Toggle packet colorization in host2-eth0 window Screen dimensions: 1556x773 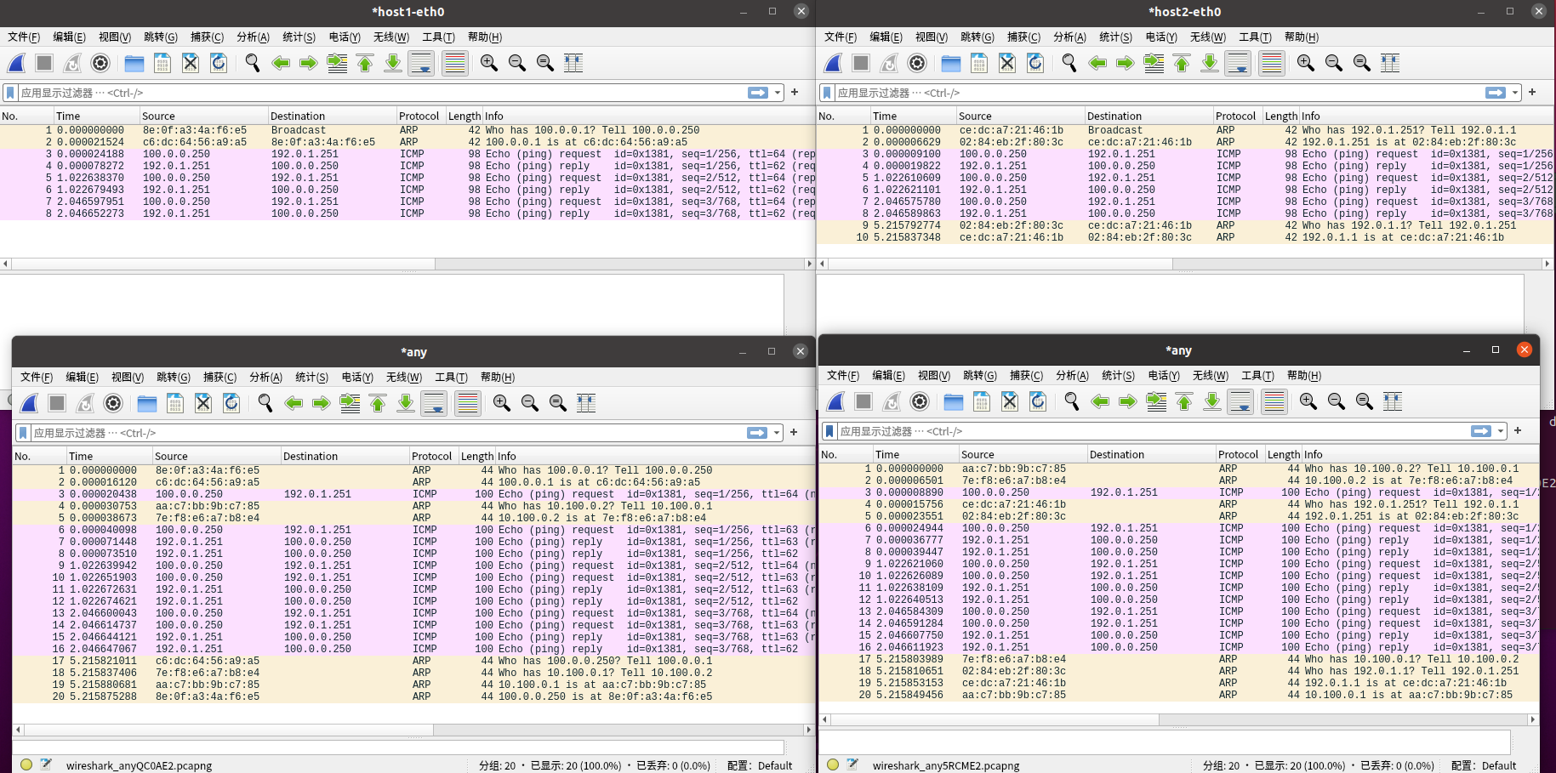click(x=1272, y=63)
